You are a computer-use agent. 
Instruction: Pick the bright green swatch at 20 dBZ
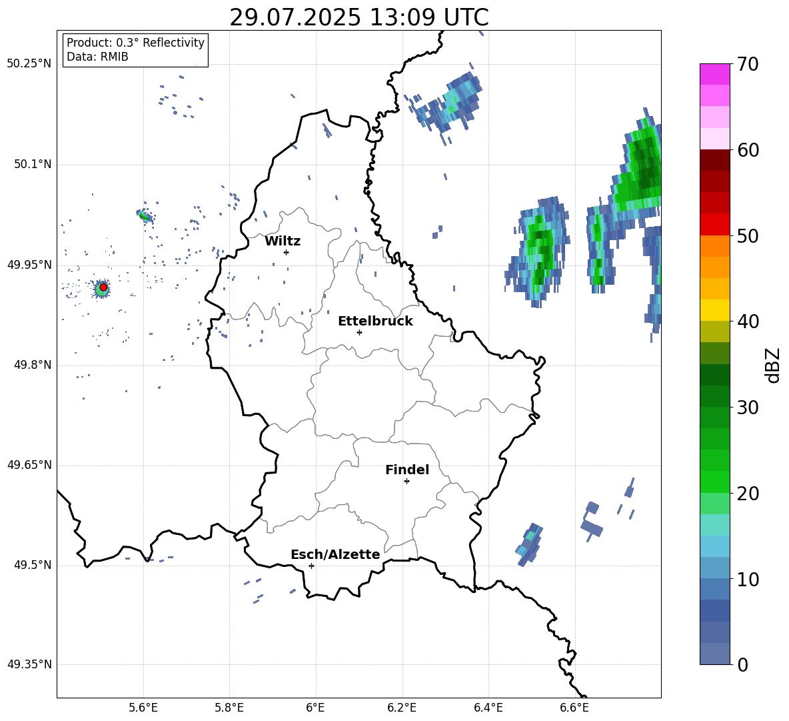(715, 482)
